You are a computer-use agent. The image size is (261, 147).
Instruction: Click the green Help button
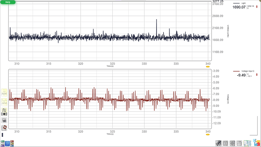click(8, 2)
